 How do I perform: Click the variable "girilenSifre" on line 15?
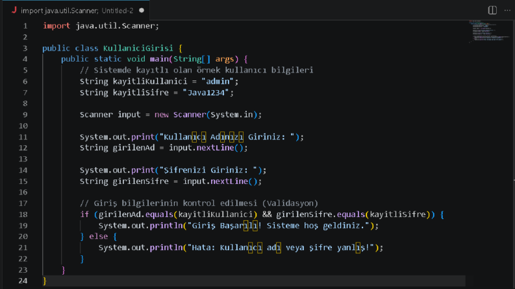[140, 181]
